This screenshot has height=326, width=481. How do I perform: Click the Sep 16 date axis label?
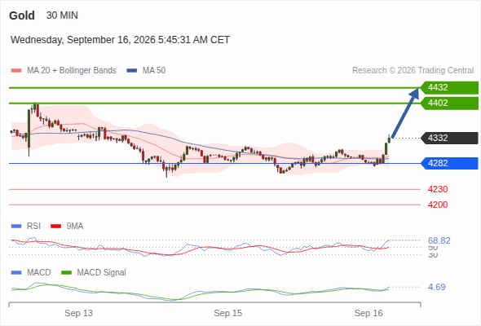(x=368, y=313)
